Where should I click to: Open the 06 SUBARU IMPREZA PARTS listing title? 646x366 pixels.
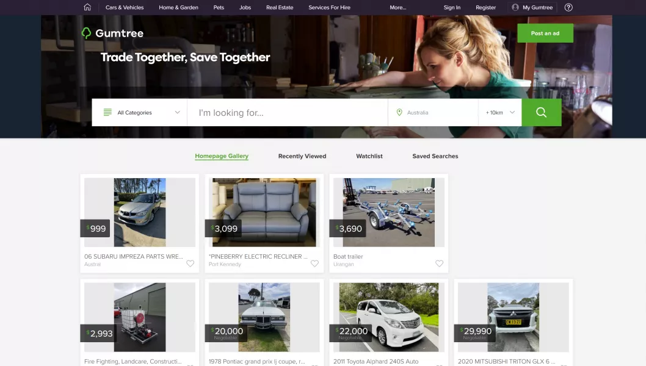pos(134,256)
